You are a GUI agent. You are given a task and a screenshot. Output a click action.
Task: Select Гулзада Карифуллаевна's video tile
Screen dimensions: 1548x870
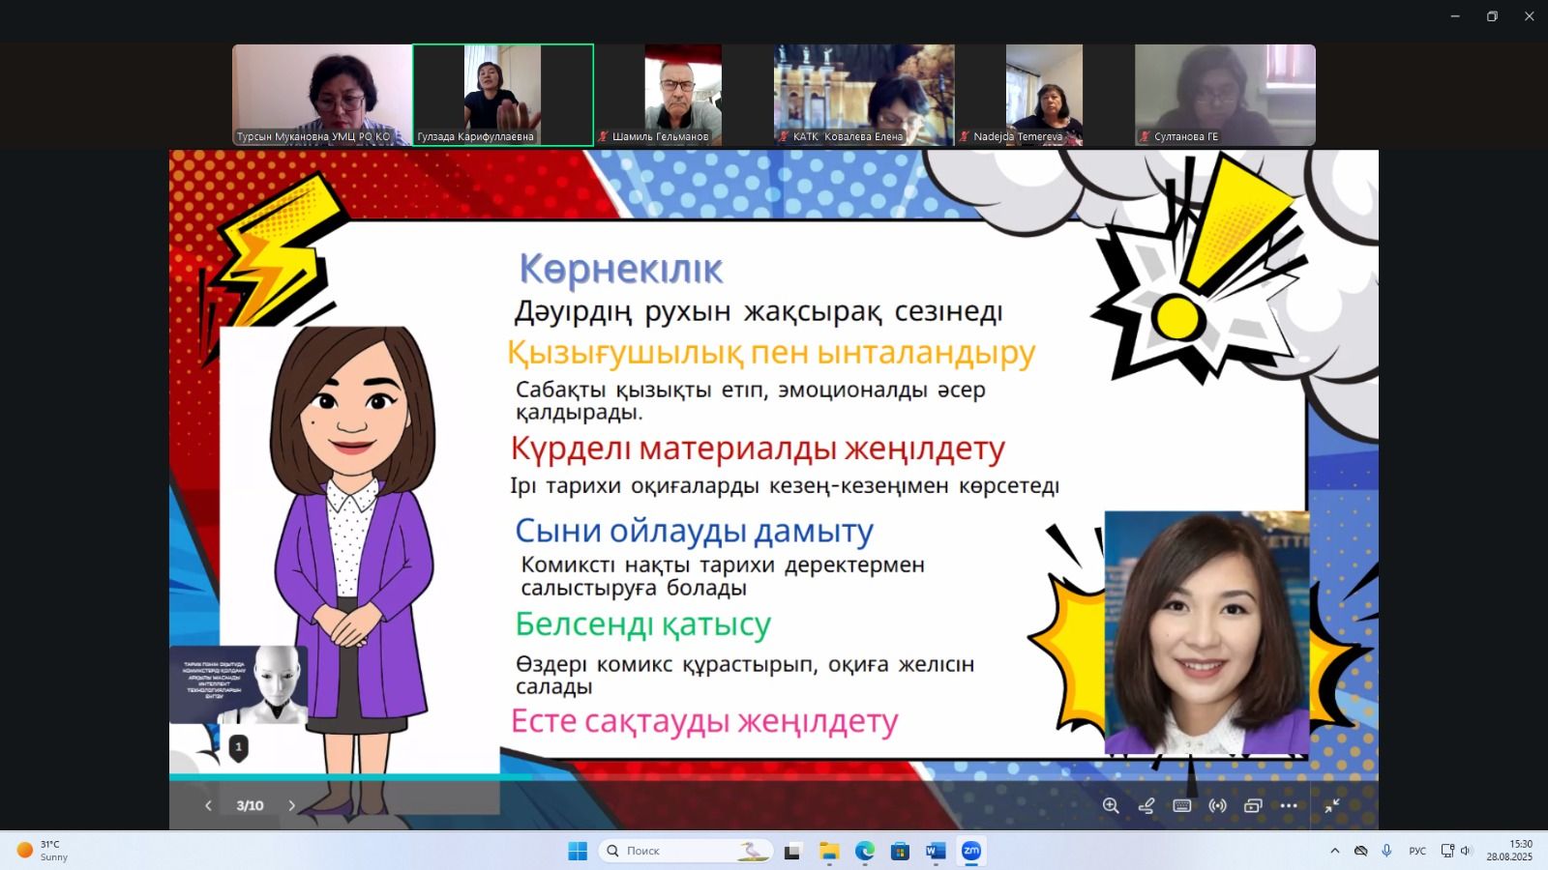pyautogui.click(x=503, y=95)
